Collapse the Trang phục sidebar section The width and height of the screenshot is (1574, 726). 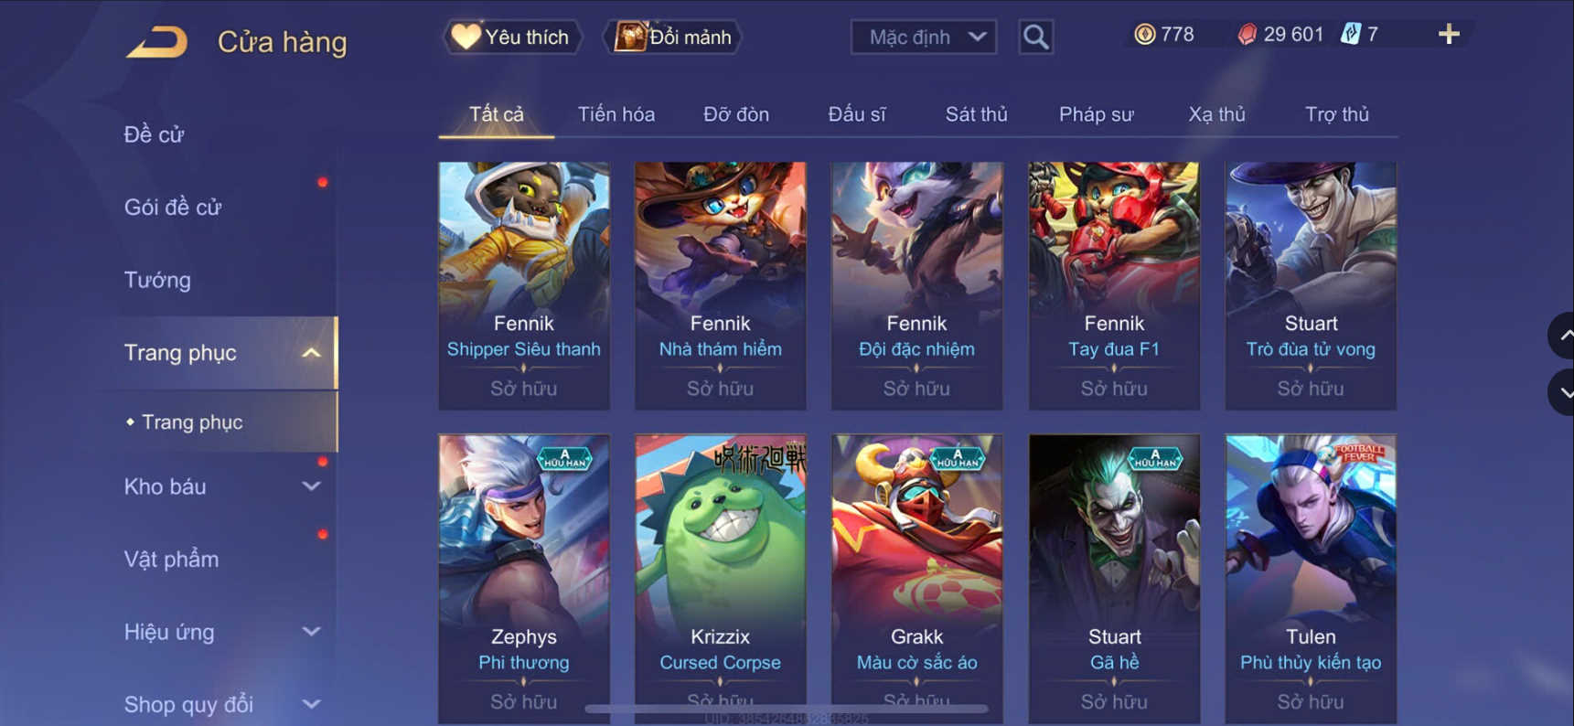tap(311, 353)
